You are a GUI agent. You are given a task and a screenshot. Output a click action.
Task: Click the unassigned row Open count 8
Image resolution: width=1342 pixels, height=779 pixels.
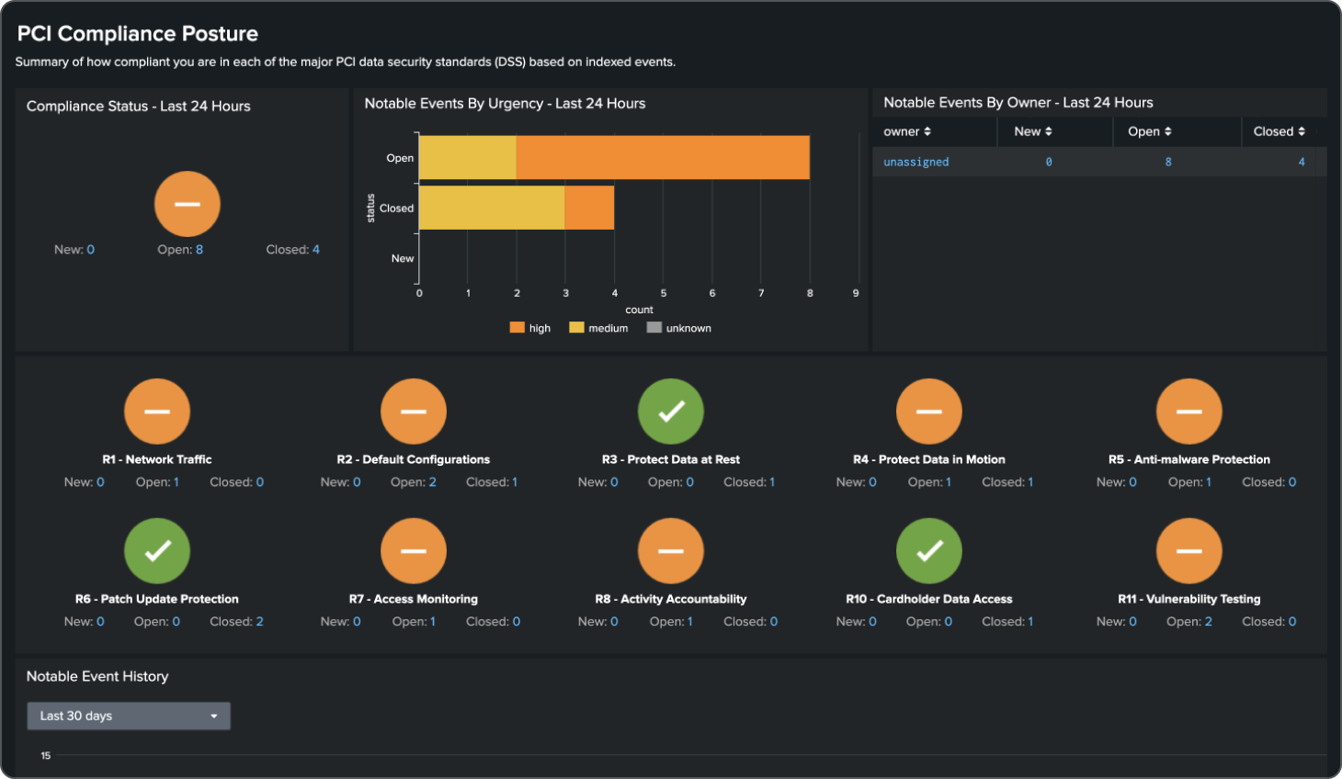(x=1168, y=162)
